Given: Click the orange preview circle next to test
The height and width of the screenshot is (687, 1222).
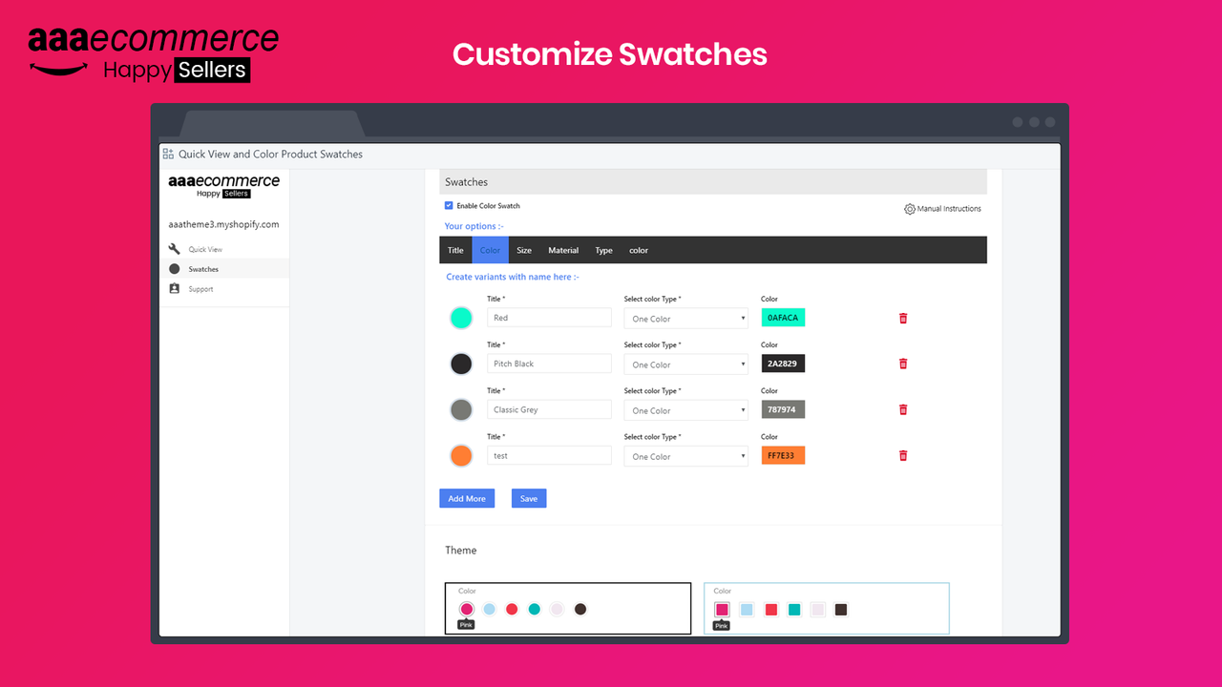Looking at the screenshot, I should [x=461, y=455].
